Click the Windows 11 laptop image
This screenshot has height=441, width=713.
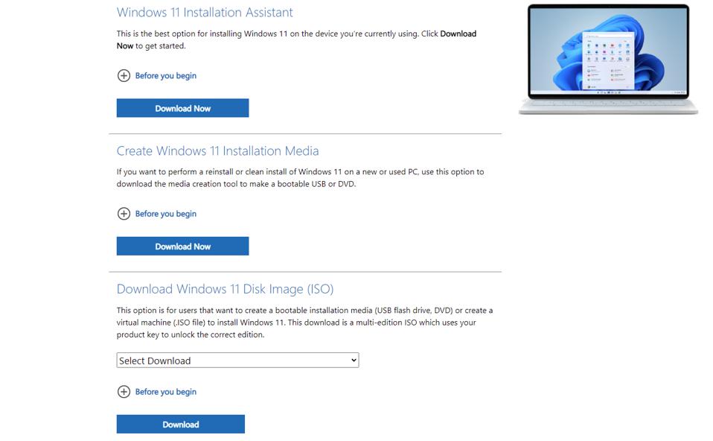pyautogui.click(x=608, y=59)
